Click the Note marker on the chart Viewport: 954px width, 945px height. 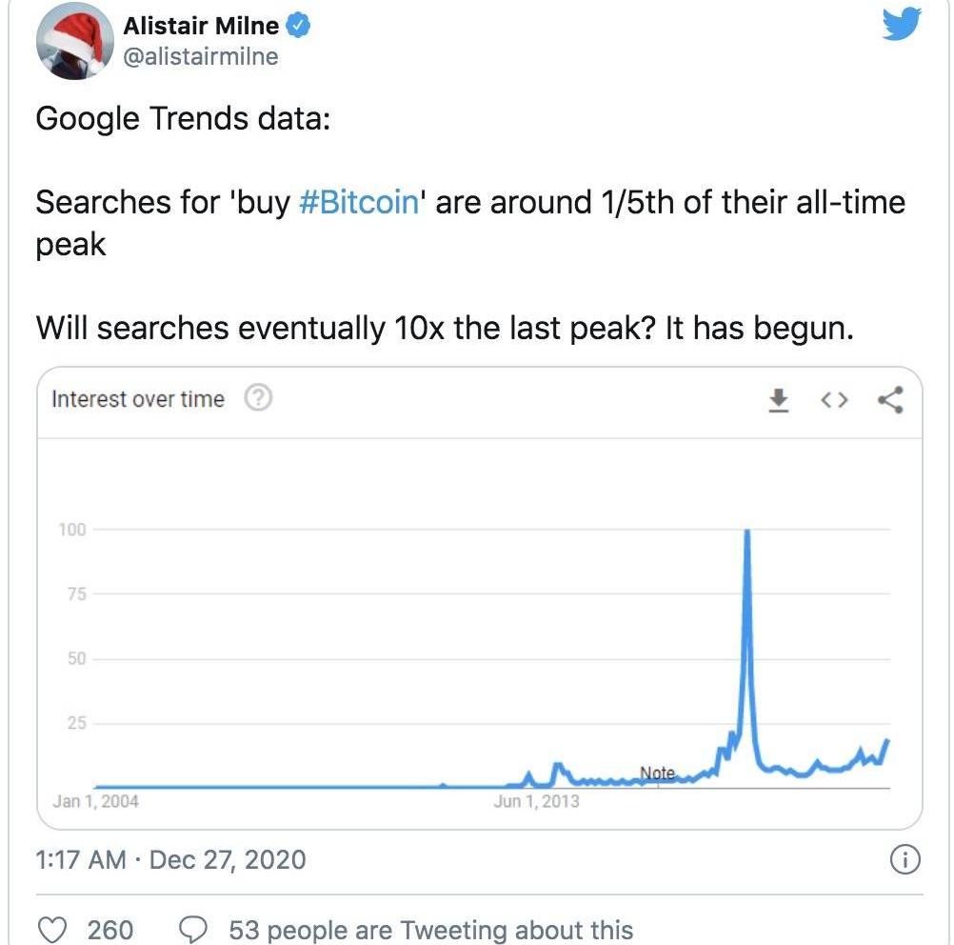click(657, 773)
